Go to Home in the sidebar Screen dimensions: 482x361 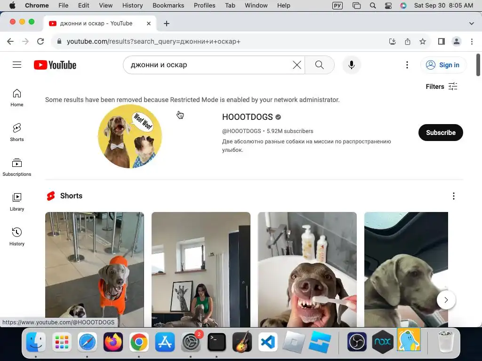pos(17,98)
